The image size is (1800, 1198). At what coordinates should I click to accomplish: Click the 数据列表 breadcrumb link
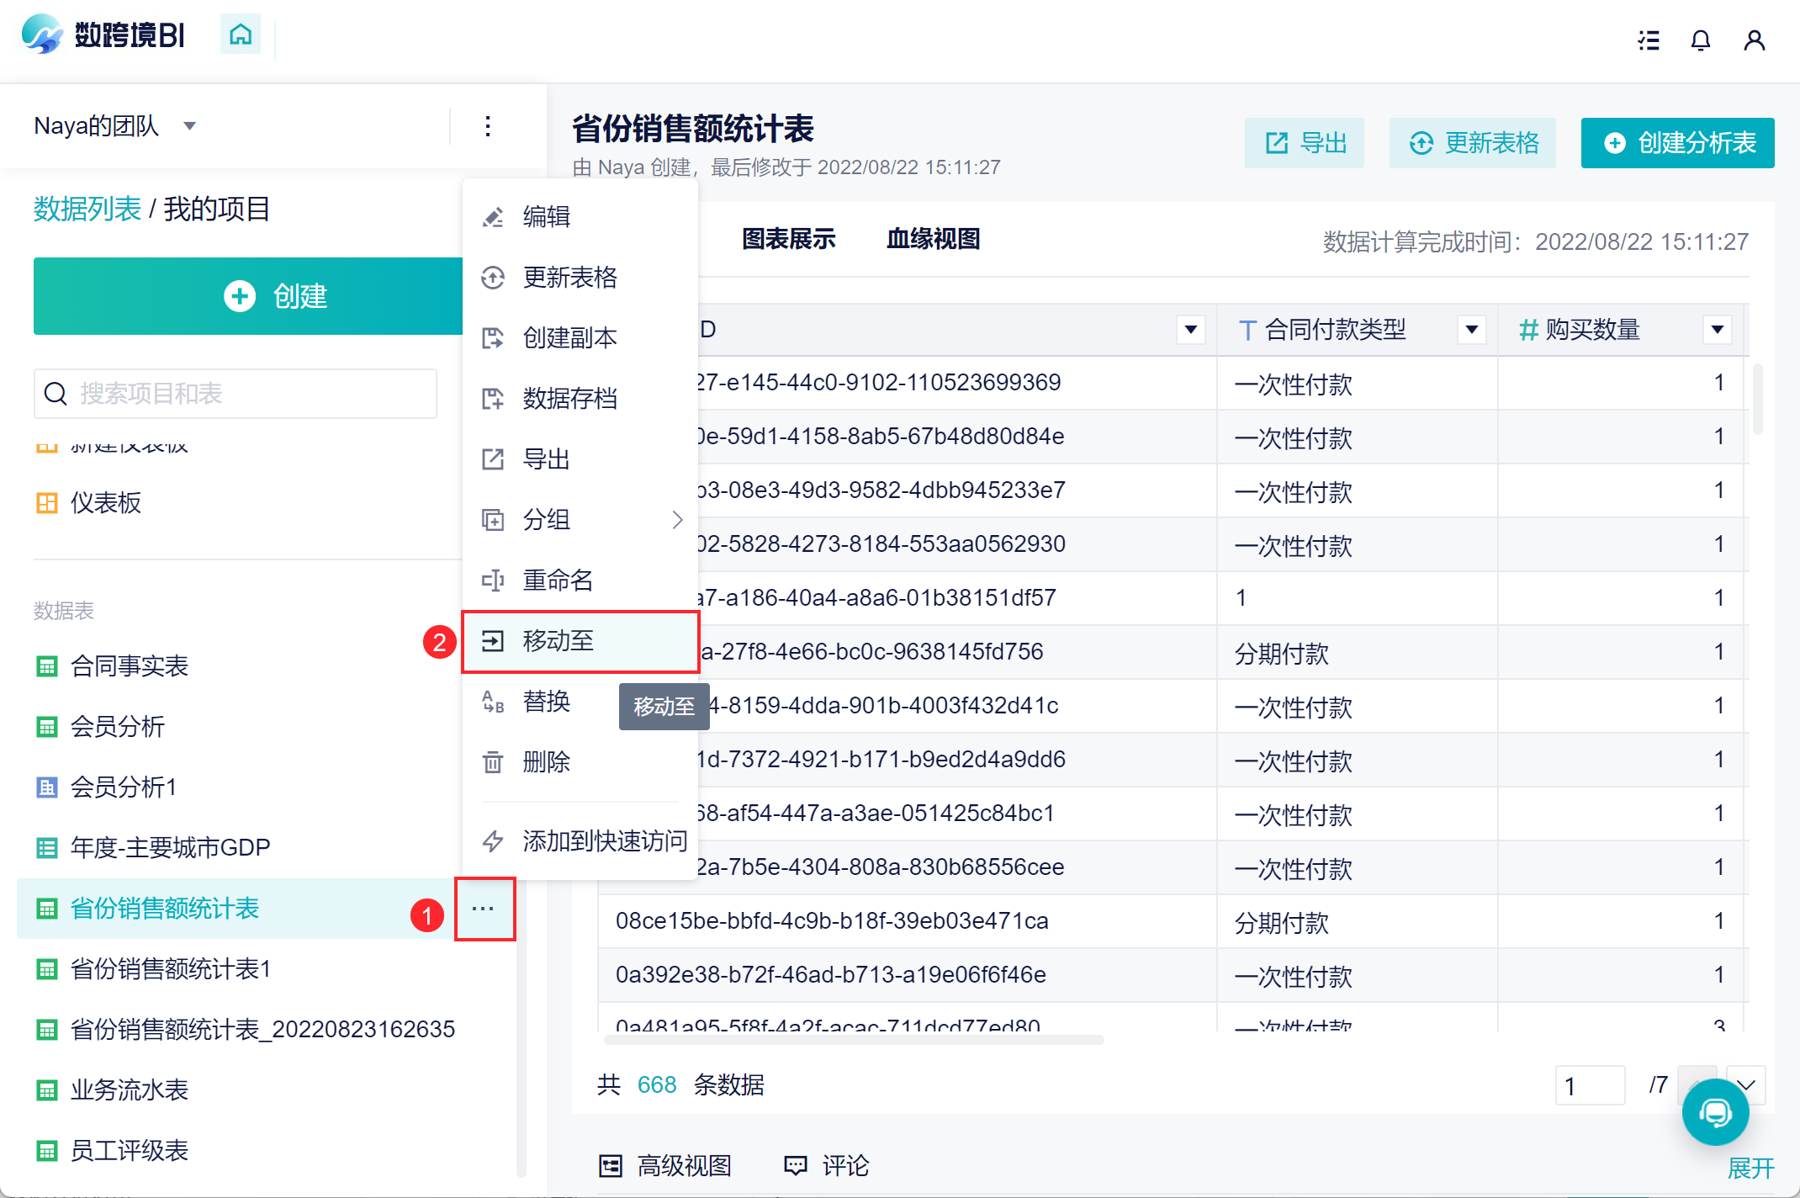87,209
